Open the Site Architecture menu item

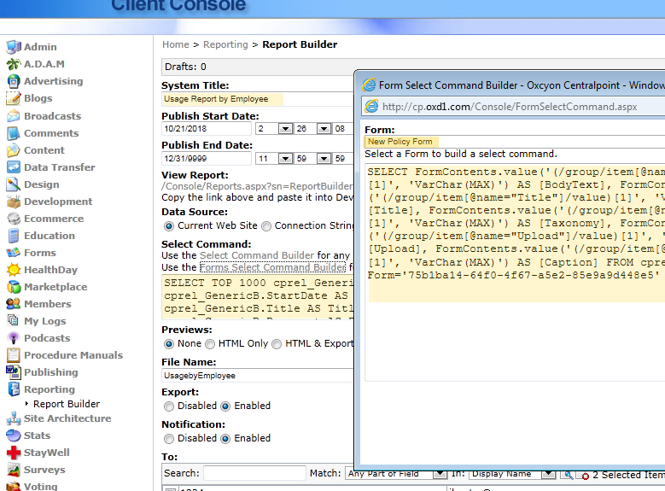[x=67, y=418]
